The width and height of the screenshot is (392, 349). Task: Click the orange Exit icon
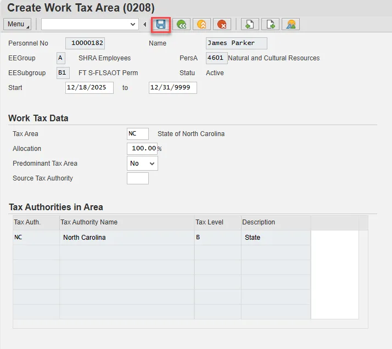(x=201, y=24)
